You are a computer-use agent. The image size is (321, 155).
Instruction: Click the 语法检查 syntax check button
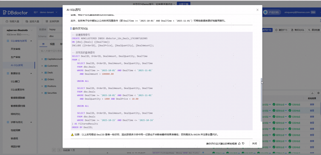point(314,30)
